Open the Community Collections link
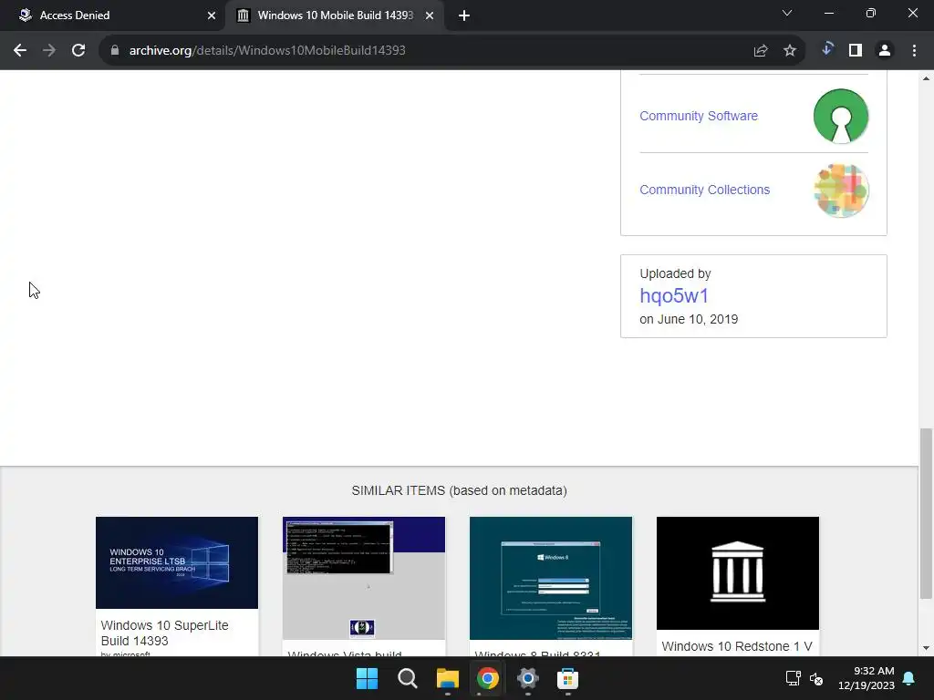 pyautogui.click(x=704, y=190)
